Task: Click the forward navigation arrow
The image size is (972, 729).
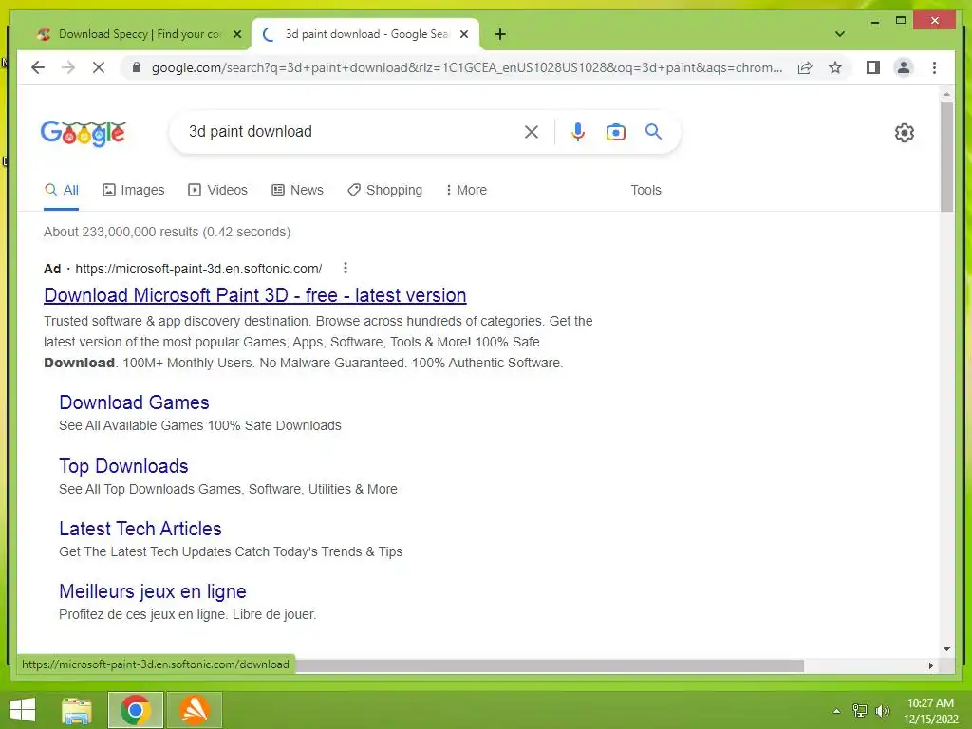Action: [68, 67]
